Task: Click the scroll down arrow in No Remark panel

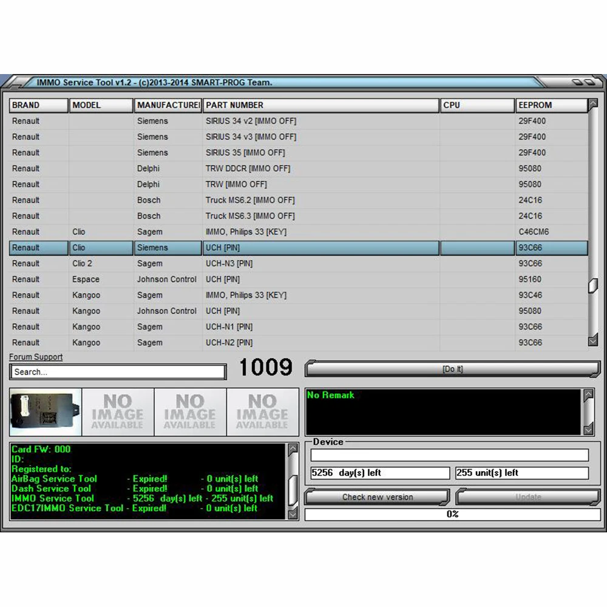Action: [x=588, y=429]
